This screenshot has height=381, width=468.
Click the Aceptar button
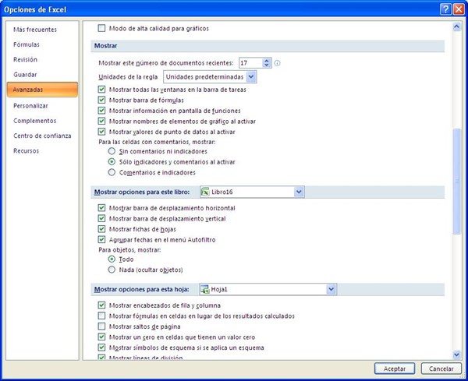394,369
